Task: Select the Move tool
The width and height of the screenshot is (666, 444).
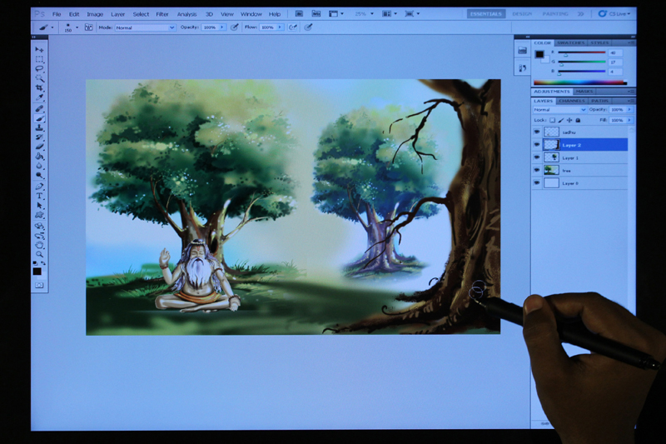Action: click(38, 50)
